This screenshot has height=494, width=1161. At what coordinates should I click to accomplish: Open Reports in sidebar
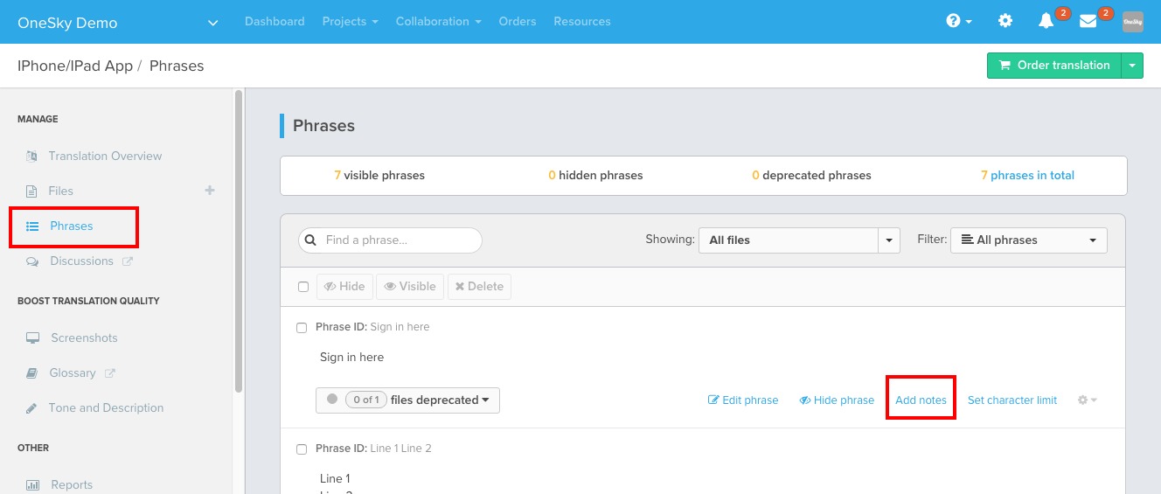72,485
